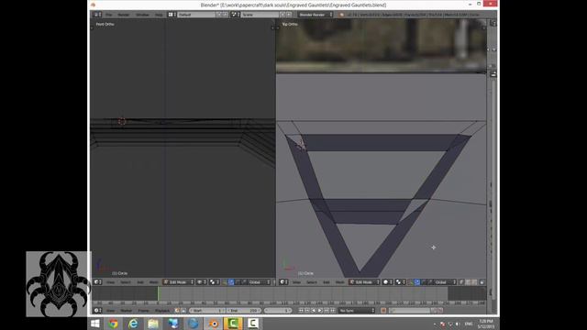Add a new screen layout
Viewport: 587px width, 330px height.
(x=219, y=15)
